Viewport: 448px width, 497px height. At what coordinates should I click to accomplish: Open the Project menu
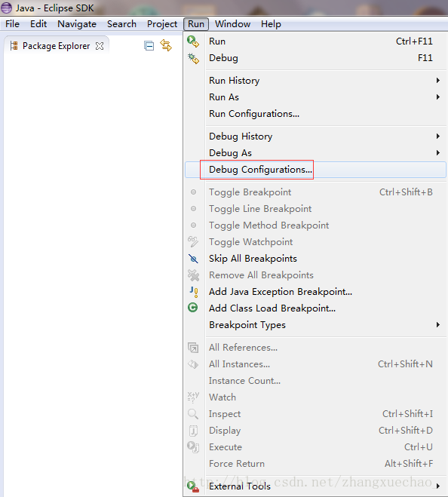162,24
